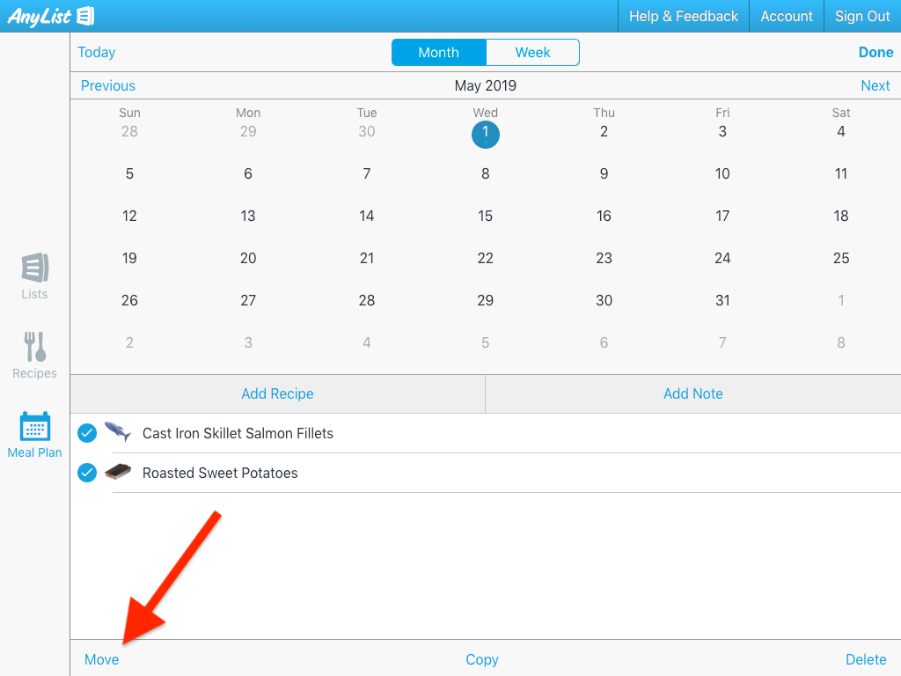The image size is (901, 676).
Task: Click the AnyList logo
Action: pos(50,16)
